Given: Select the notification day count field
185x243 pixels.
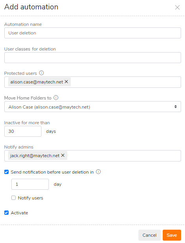Looking at the screenshot, I should click(30, 184).
